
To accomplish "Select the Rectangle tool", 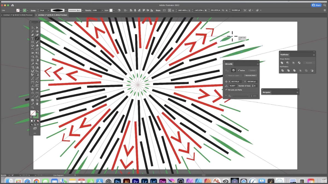I will [x=33, y=42].
